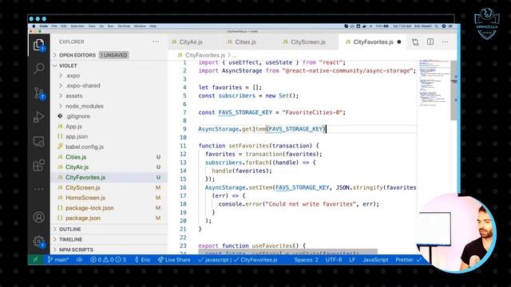Open the Extensions view
The image size is (511, 287).
pyautogui.click(x=39, y=165)
